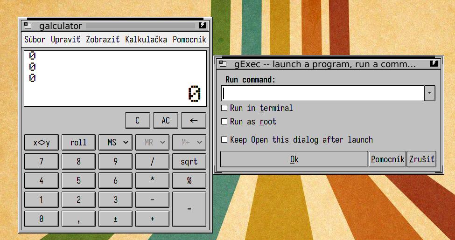Viewport: 455px width, 240px height.
Task: Click digit 9 button
Action: (x=115, y=161)
